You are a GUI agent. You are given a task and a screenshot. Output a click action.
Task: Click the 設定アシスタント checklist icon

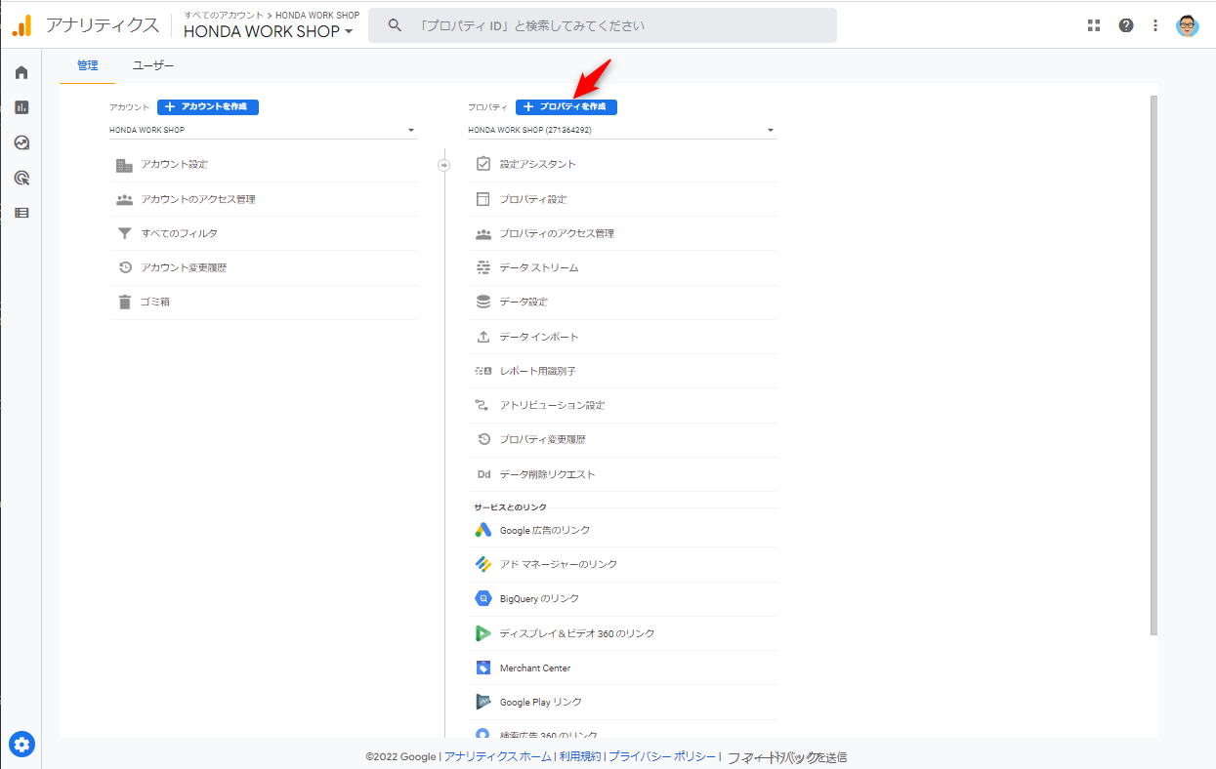tap(482, 164)
